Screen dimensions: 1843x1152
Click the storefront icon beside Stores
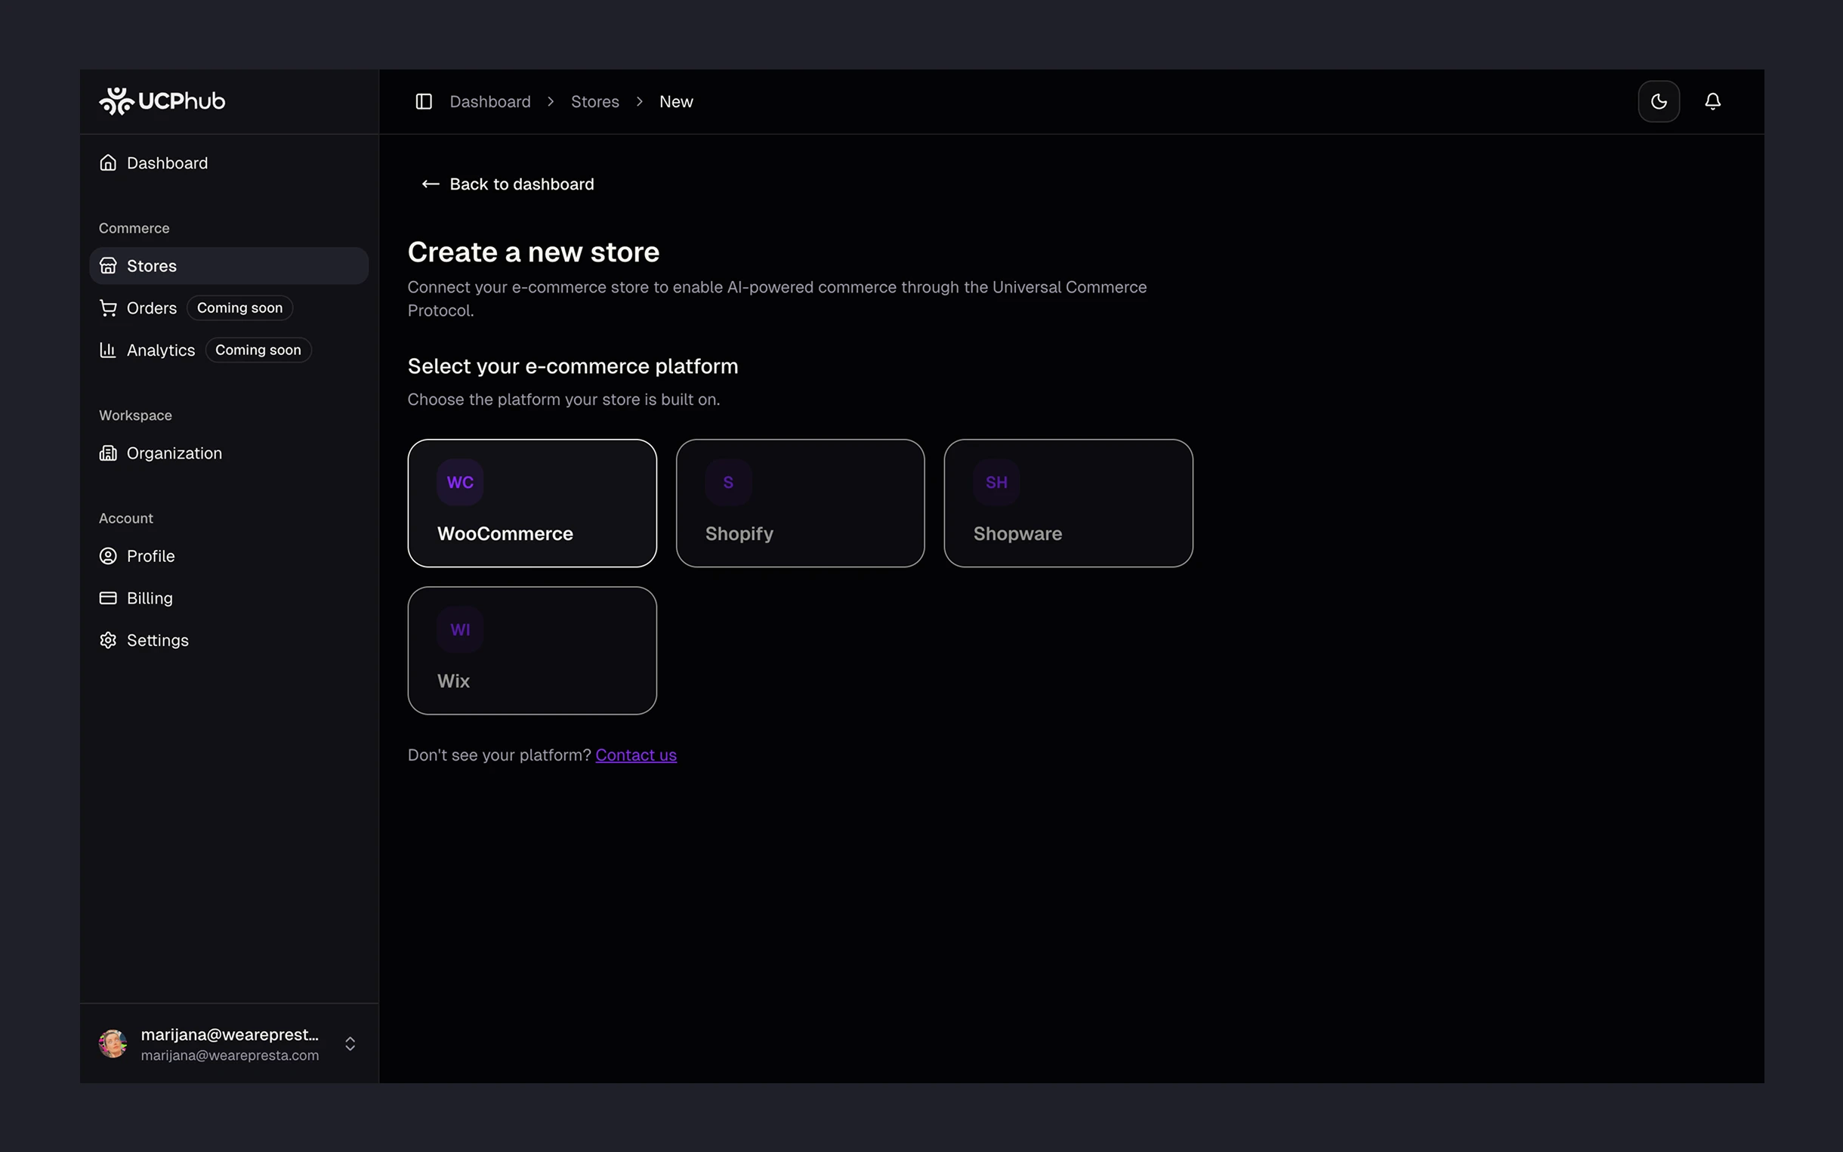pyautogui.click(x=108, y=266)
